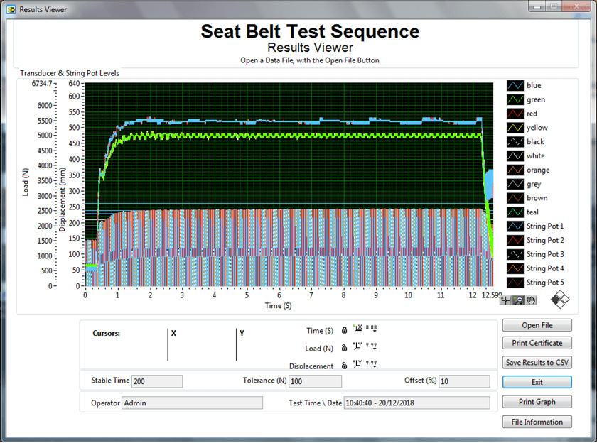Click the green plot legend swatch
The width and height of the screenshot is (597, 443).
[x=515, y=99]
